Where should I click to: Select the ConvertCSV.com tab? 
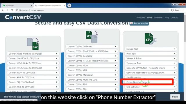(x=50, y=5)
